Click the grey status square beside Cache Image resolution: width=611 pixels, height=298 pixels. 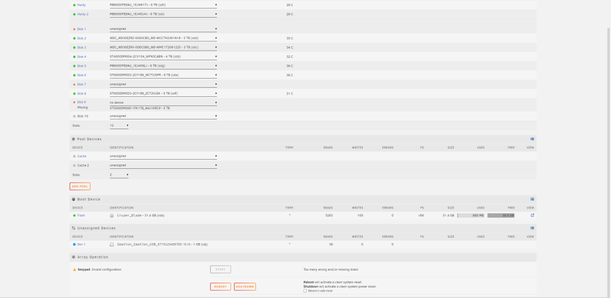point(74,156)
